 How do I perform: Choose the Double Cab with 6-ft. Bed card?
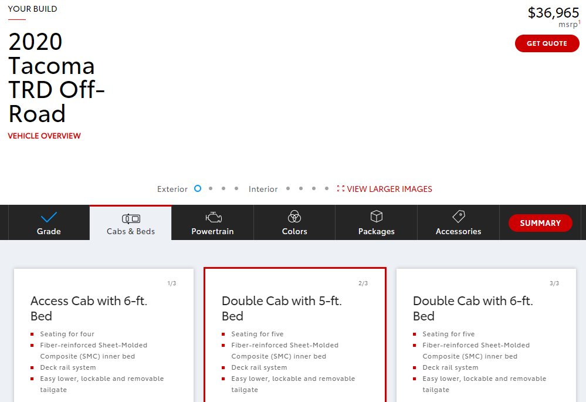tap(486, 335)
